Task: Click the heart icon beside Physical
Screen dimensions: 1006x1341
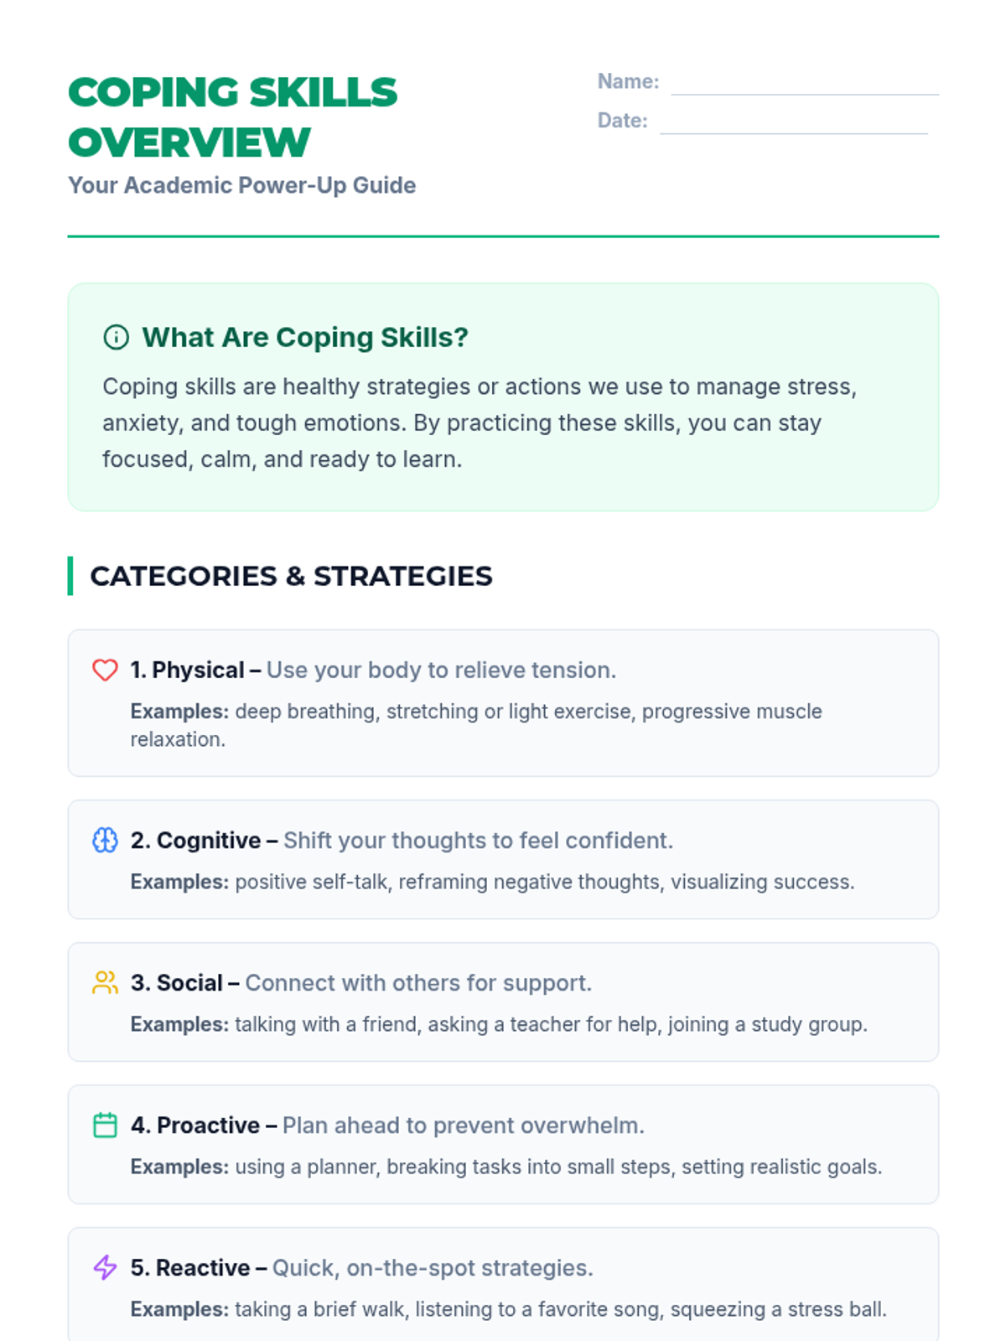Action: click(x=105, y=670)
